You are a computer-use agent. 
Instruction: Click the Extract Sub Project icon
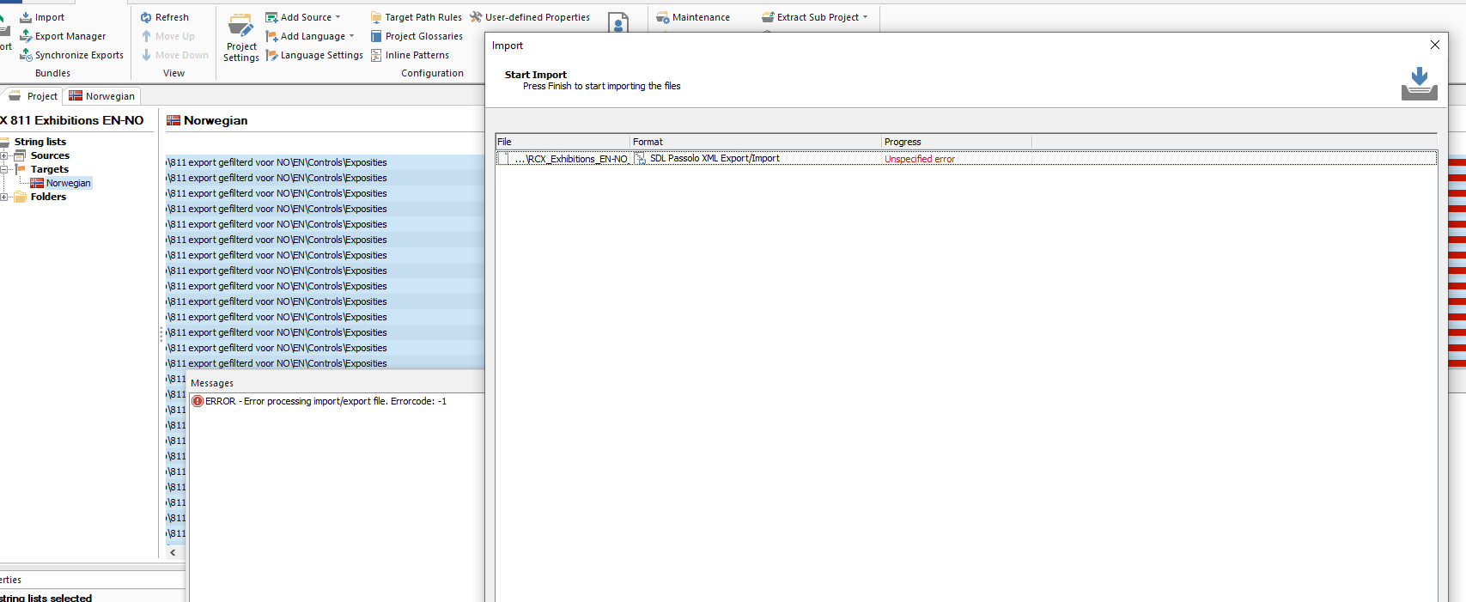pyautogui.click(x=768, y=17)
